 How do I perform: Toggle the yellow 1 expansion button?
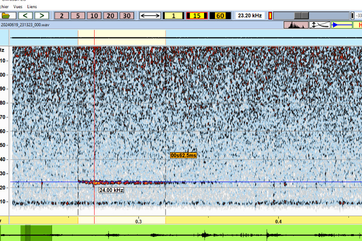tap(173, 15)
